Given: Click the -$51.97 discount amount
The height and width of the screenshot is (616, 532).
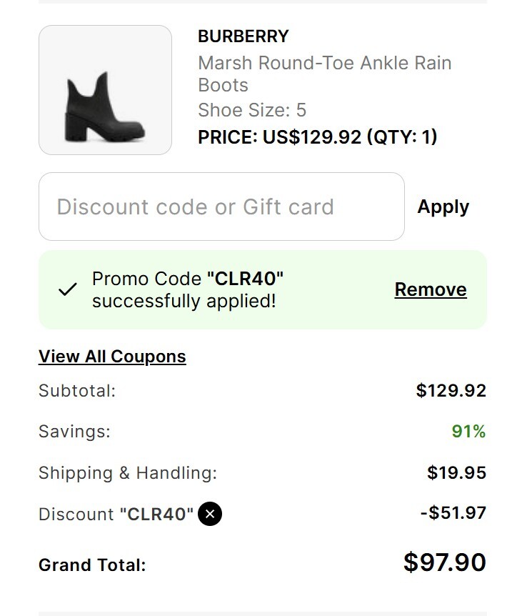Looking at the screenshot, I should (453, 513).
